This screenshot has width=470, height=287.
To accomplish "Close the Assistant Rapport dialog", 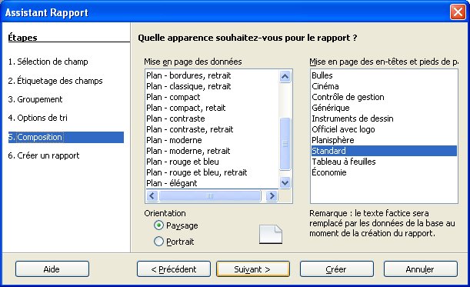I will coord(458,12).
